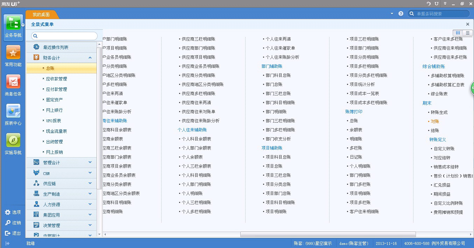Collapse the 财务会计 section chevron

coord(90,58)
